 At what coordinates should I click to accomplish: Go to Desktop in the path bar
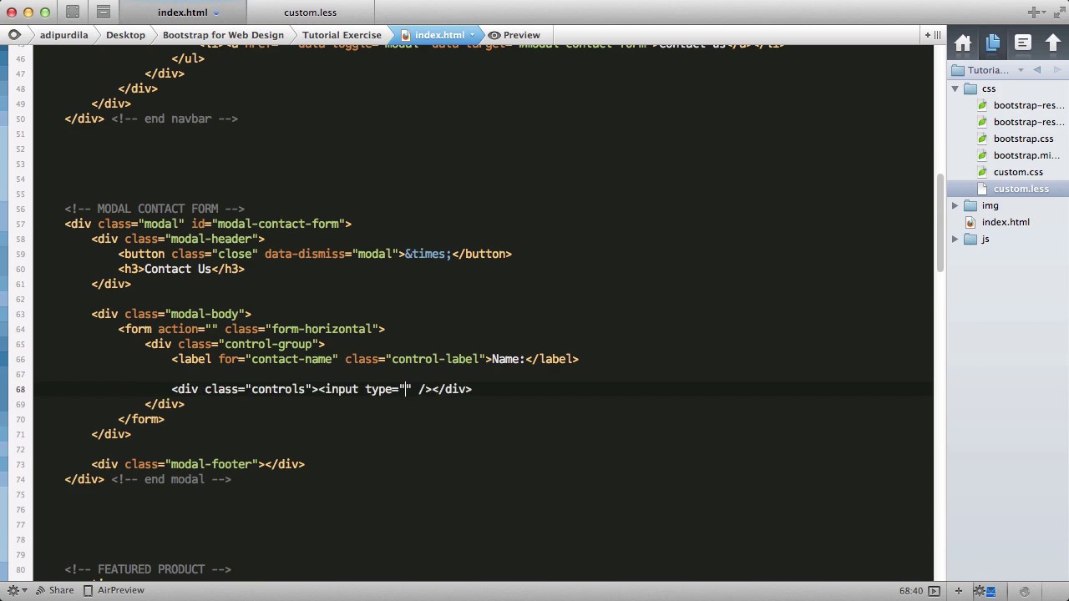[x=125, y=35]
